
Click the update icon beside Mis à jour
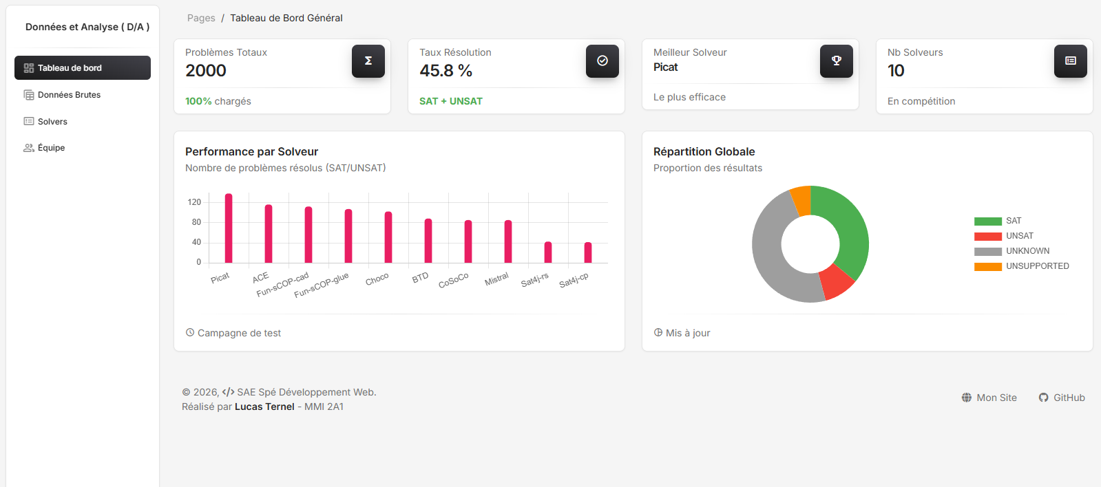coord(658,333)
